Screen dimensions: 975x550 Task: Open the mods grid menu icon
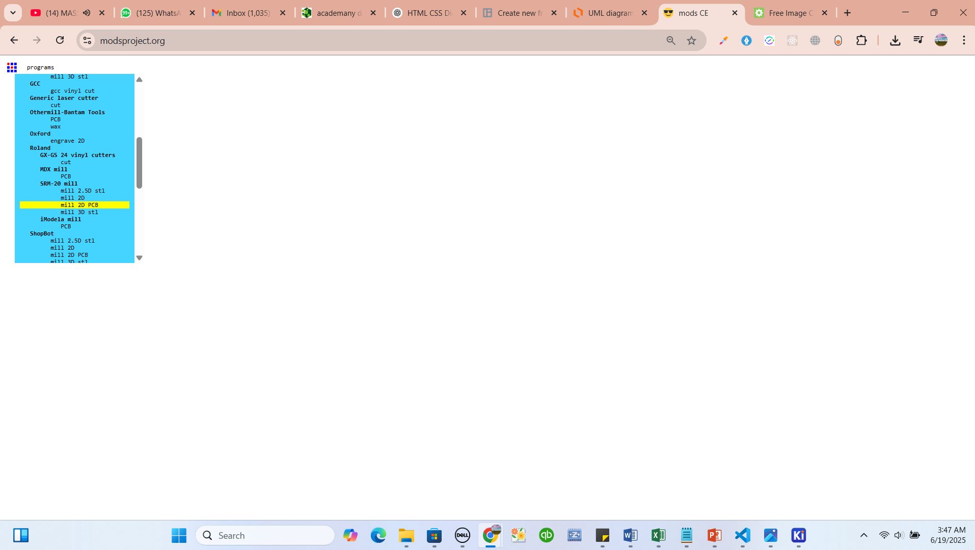(12, 67)
